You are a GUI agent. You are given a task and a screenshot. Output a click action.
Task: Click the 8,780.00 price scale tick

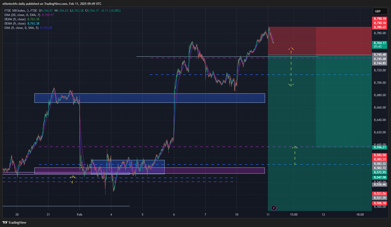pos(380,33)
